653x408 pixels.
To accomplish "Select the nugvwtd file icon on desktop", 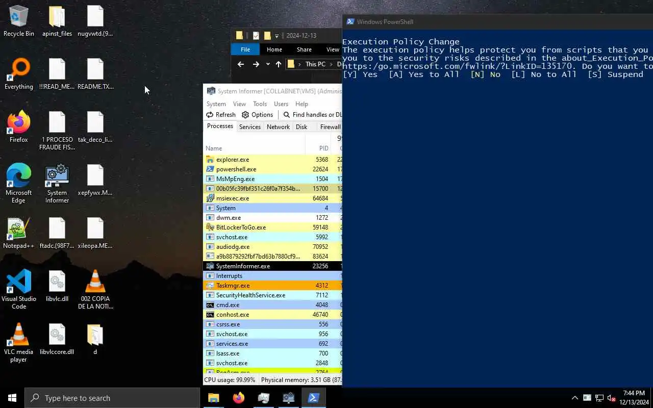I will coord(95,21).
